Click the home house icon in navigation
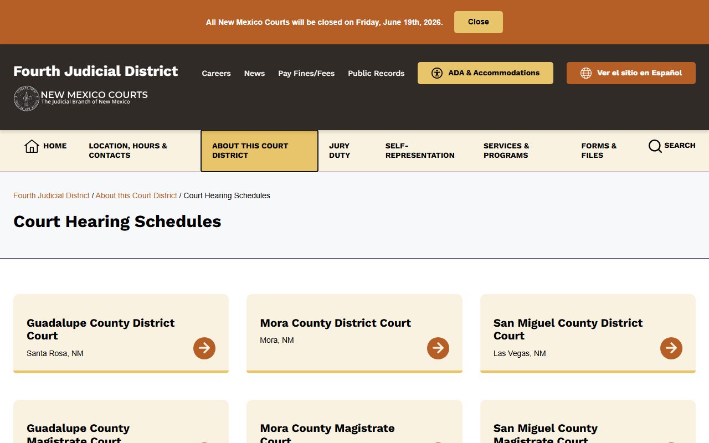This screenshot has width=709, height=443. point(32,146)
